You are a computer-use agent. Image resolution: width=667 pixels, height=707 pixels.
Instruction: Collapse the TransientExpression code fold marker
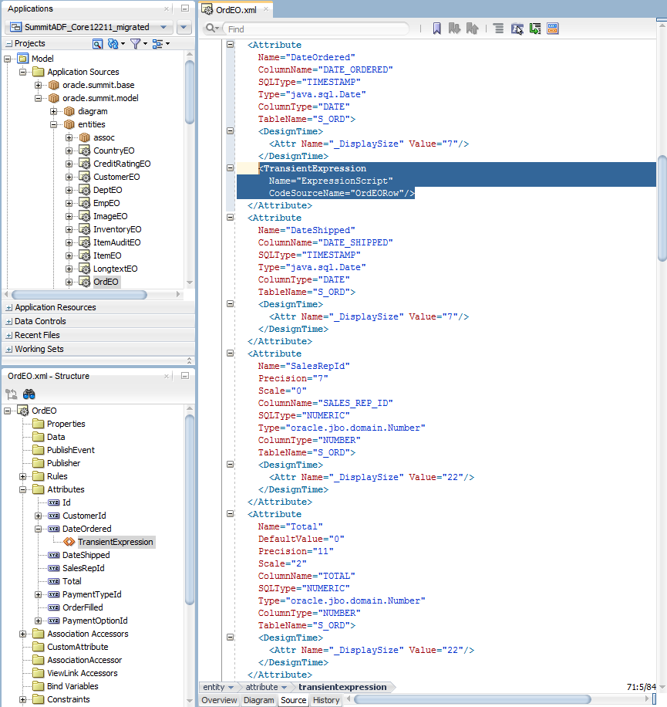tap(230, 168)
